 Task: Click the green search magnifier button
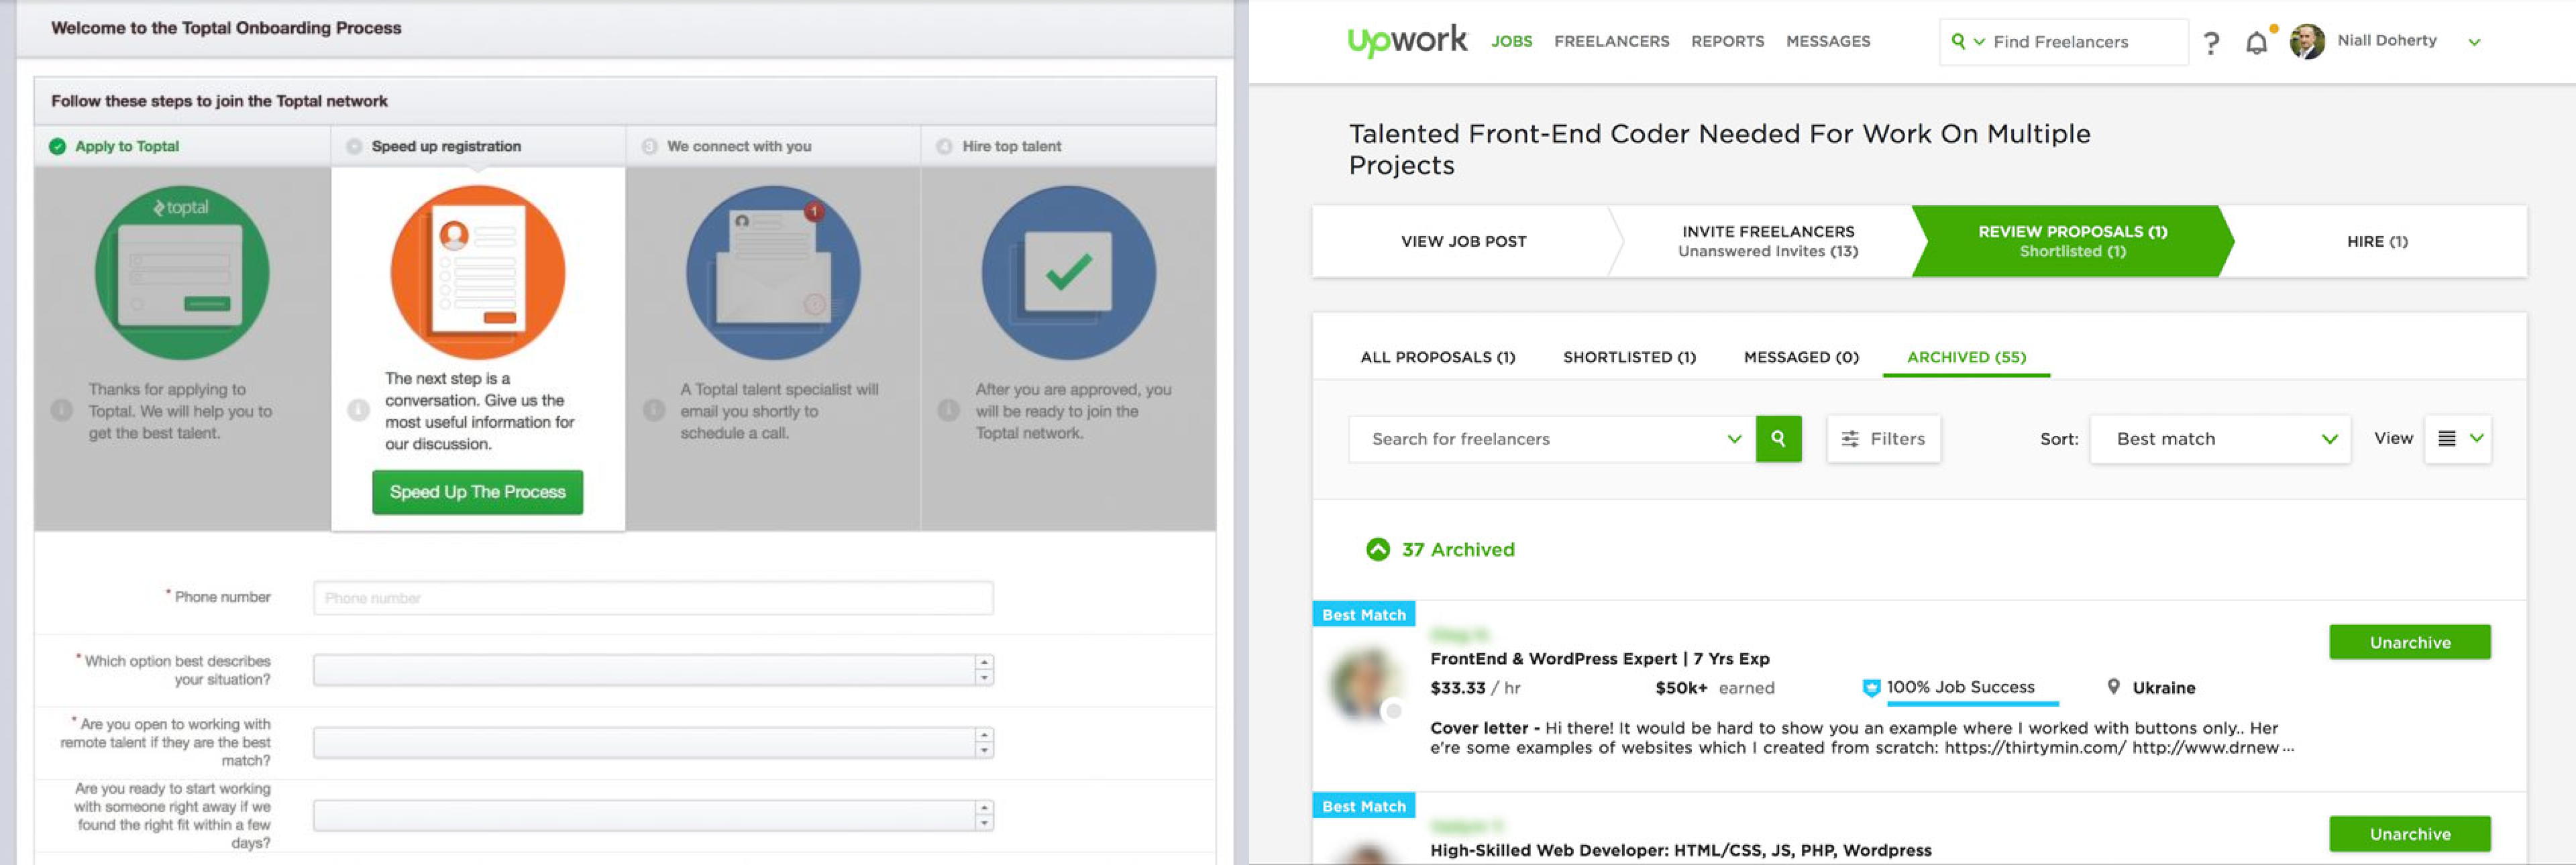click(x=1778, y=439)
